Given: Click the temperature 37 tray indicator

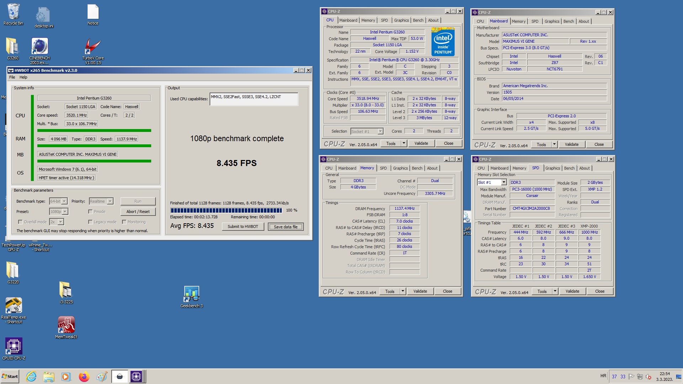Looking at the screenshot, I should click(x=614, y=377).
